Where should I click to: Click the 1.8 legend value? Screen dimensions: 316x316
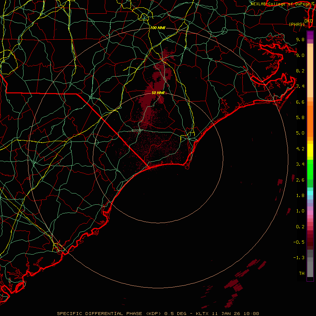(x=300, y=196)
